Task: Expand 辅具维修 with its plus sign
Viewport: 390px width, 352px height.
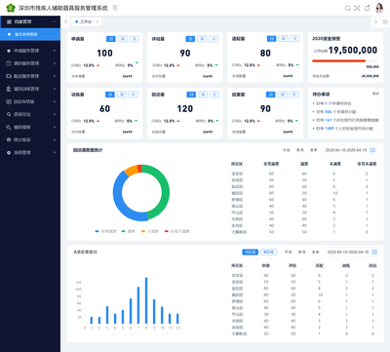Action: (x=55, y=127)
